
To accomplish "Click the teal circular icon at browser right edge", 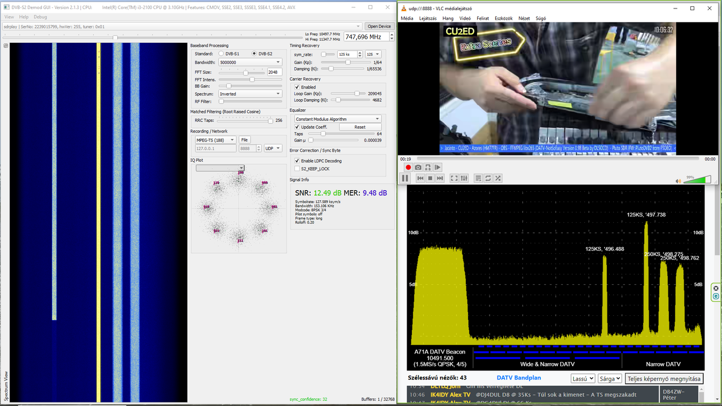I will (x=716, y=296).
